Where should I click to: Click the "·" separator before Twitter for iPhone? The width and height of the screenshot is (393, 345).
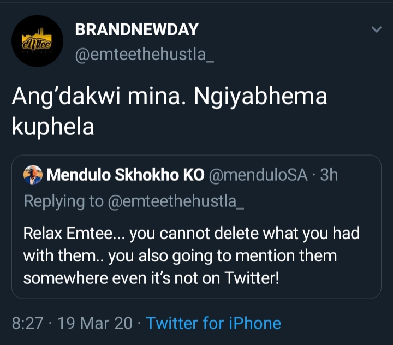coord(140,323)
